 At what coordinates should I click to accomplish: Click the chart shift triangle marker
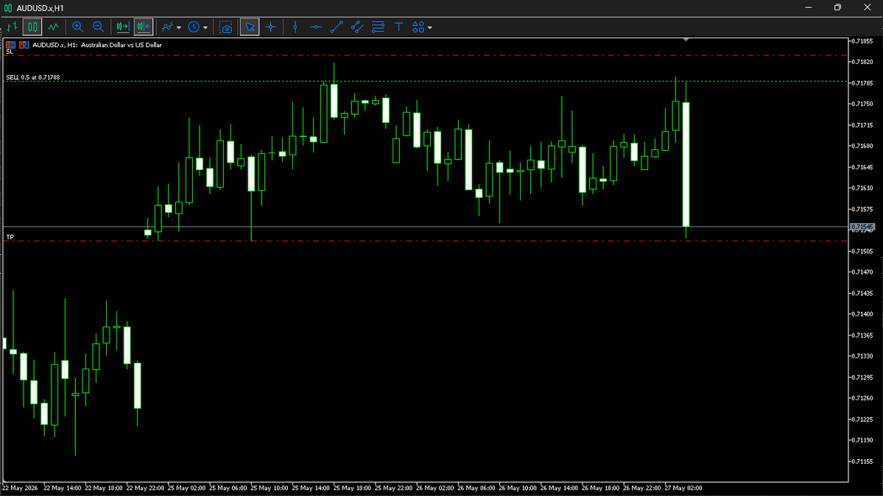pos(686,40)
